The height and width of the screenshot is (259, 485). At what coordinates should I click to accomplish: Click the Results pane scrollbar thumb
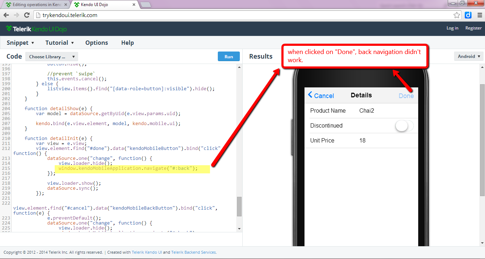pos(482,140)
